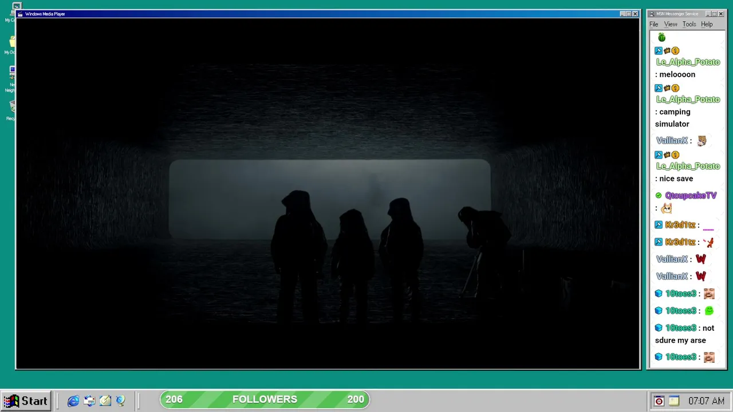Click QtcupcakeTV's verified green check badge

tap(659, 196)
